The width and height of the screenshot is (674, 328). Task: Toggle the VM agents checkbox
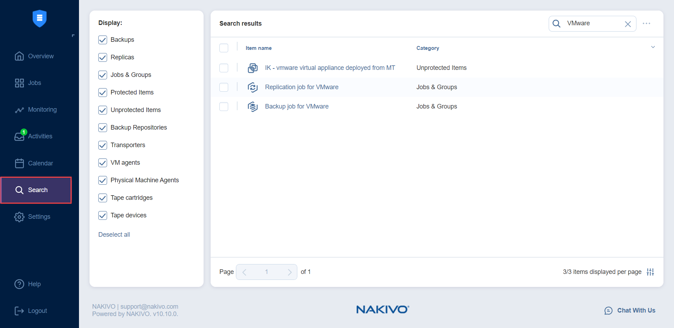pos(103,163)
